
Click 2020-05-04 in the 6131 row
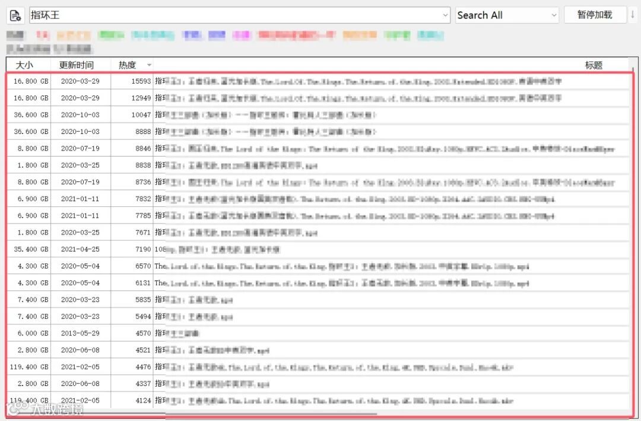click(80, 283)
